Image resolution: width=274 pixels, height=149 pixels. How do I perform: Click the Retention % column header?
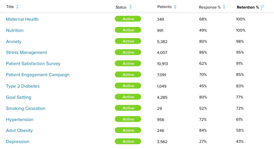click(248, 7)
